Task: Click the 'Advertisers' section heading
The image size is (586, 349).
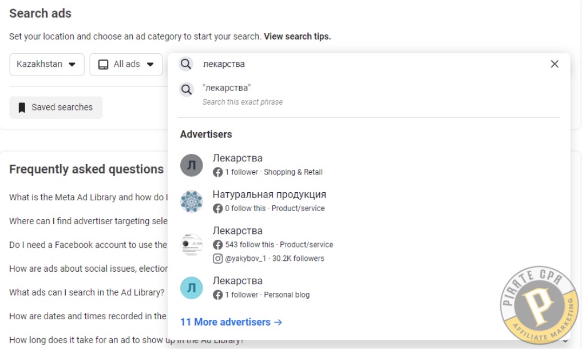Action: click(x=206, y=134)
